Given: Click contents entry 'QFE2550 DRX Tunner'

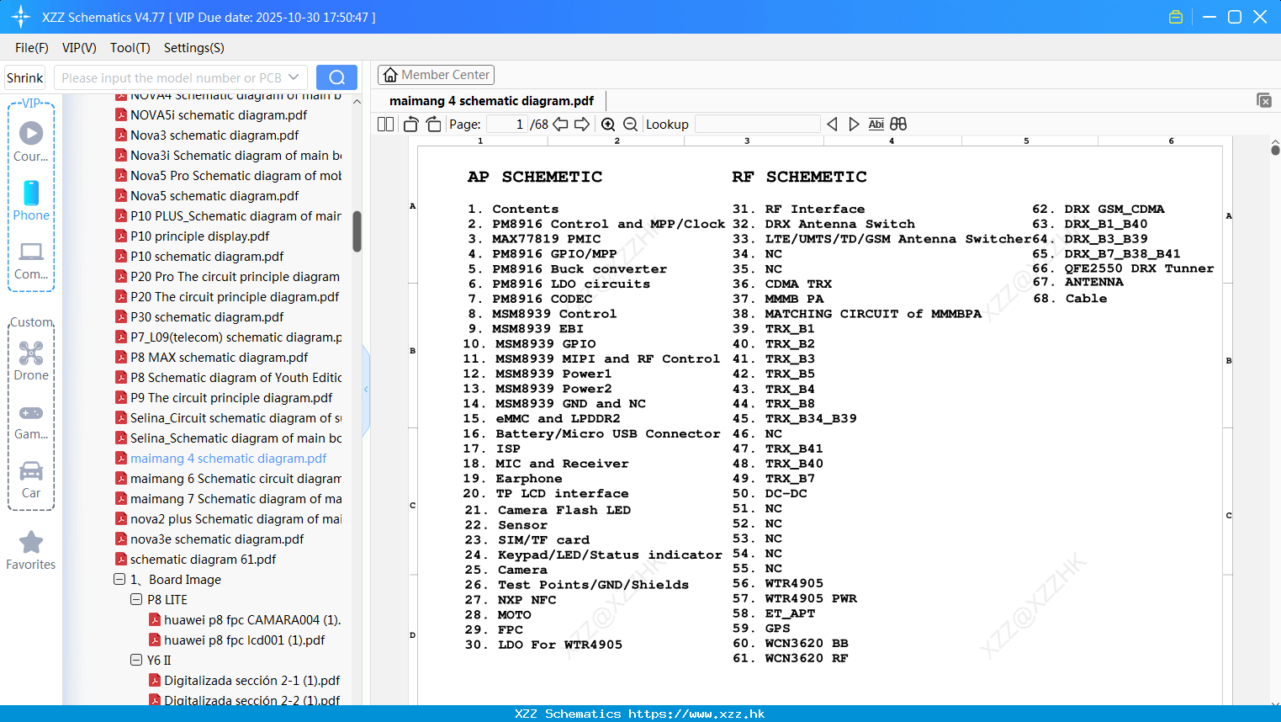Looking at the screenshot, I should 1139,268.
